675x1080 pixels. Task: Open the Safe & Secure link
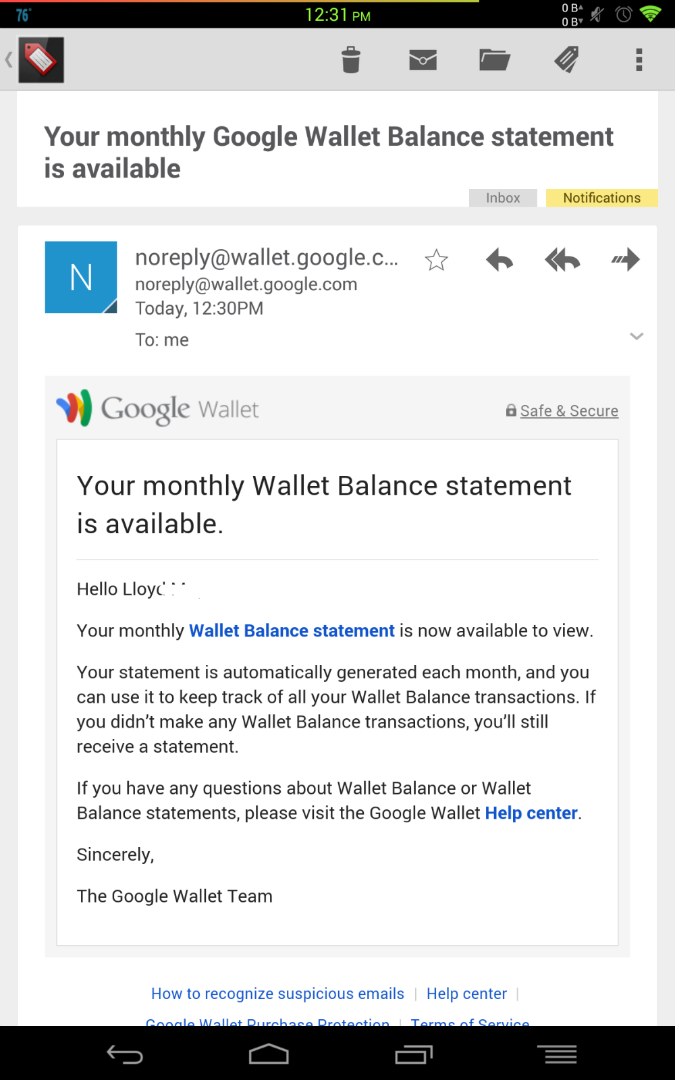(x=569, y=411)
